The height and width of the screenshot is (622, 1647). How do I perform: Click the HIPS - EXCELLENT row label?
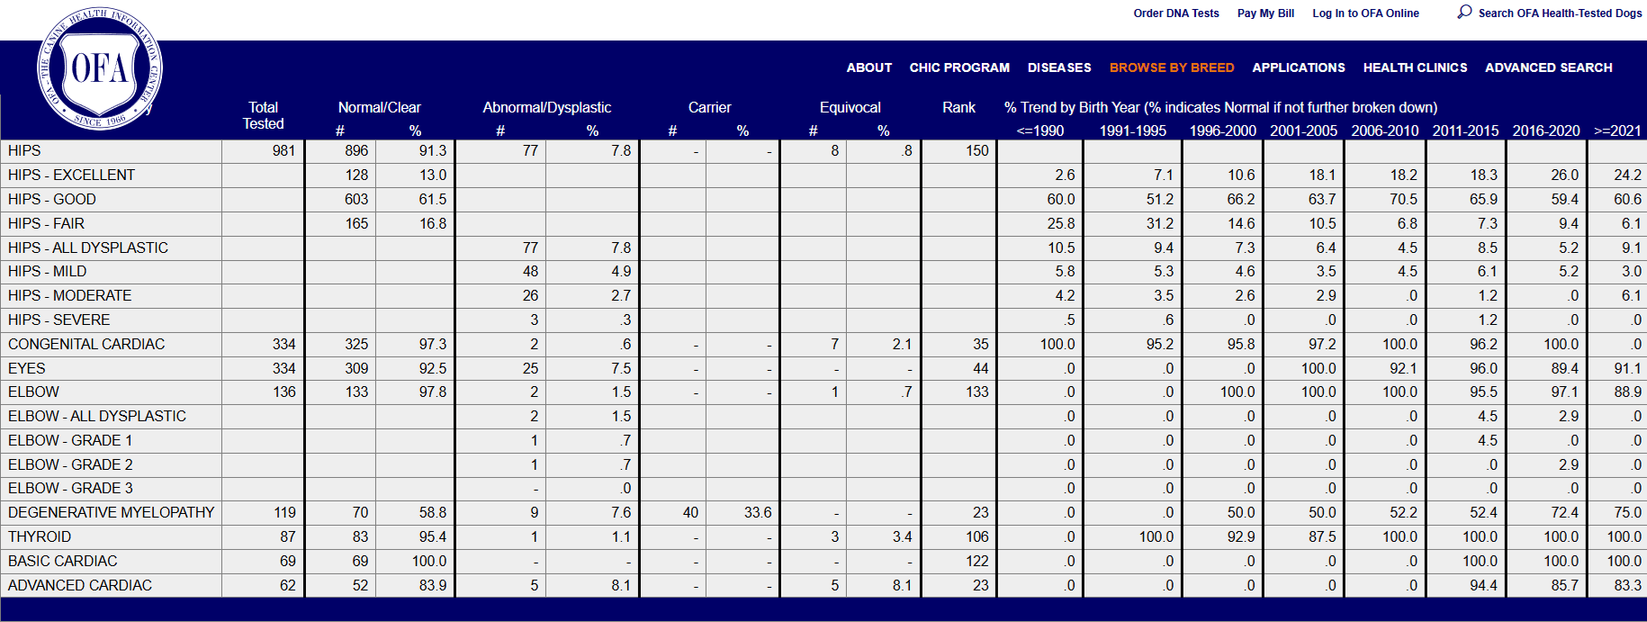[71, 175]
